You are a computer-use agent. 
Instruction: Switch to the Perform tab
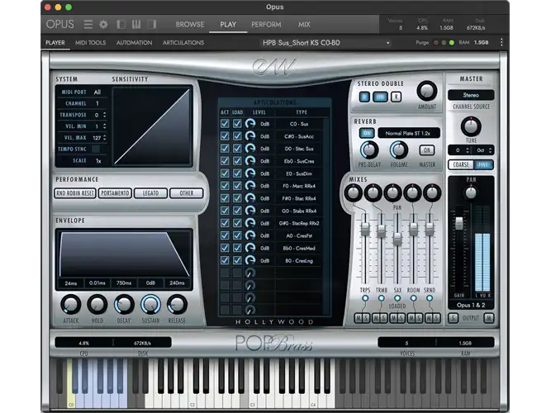(266, 24)
